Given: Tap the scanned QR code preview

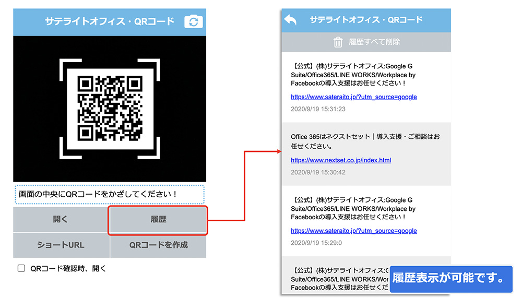Looking at the screenshot, I should (110, 109).
